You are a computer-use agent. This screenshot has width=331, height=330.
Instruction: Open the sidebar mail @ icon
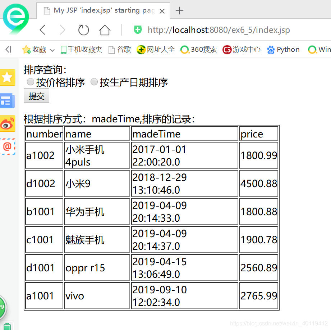tap(8, 146)
